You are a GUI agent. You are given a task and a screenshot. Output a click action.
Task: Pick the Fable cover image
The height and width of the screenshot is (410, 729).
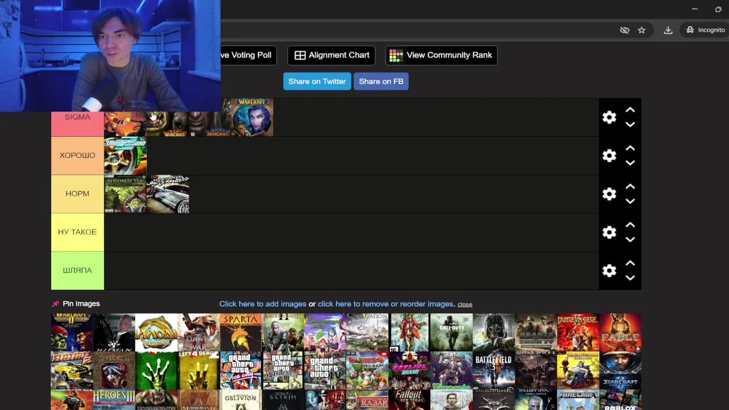(620, 333)
